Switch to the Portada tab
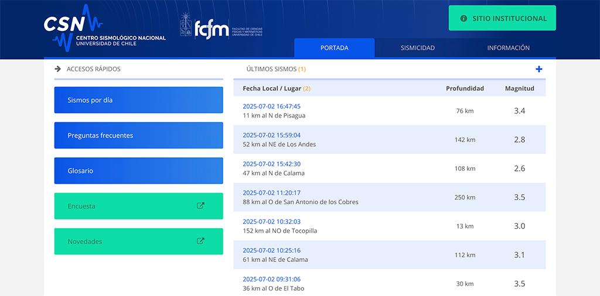600x296 pixels. (334, 48)
